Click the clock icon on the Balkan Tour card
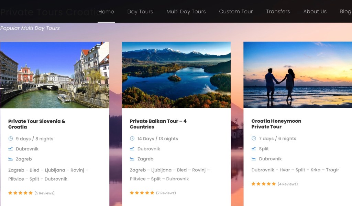This screenshot has width=352, height=206. tap(132, 138)
